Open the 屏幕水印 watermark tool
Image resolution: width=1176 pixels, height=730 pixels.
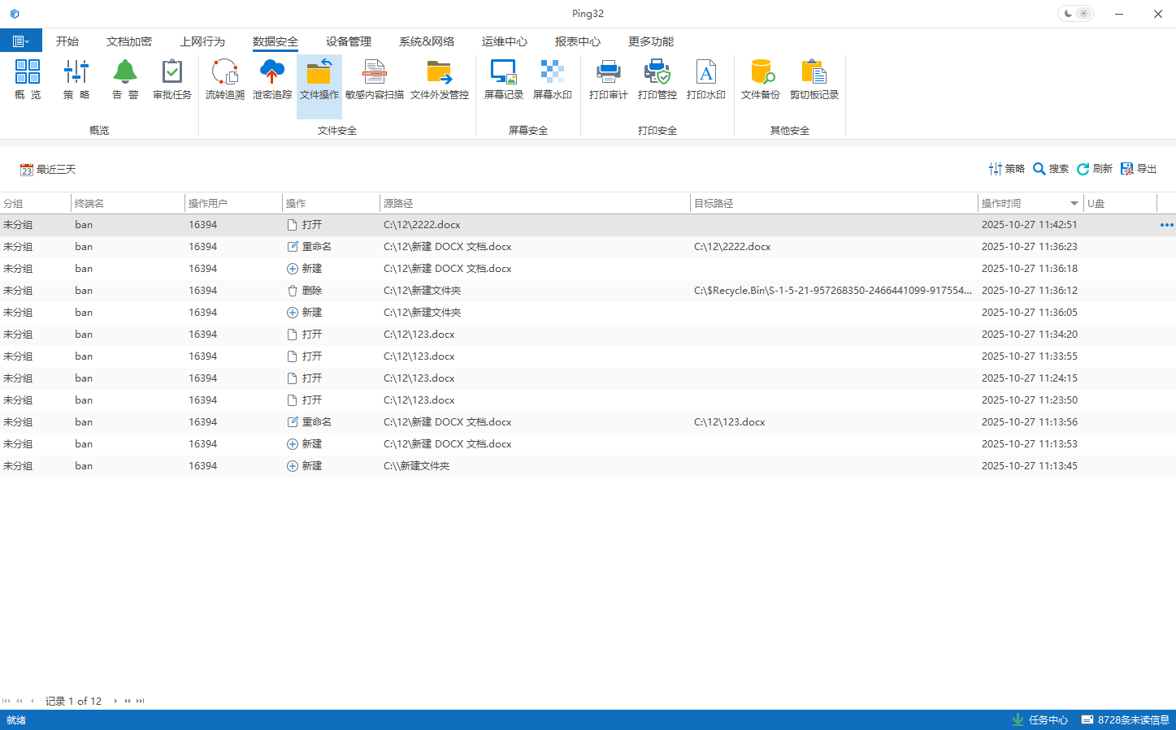552,80
